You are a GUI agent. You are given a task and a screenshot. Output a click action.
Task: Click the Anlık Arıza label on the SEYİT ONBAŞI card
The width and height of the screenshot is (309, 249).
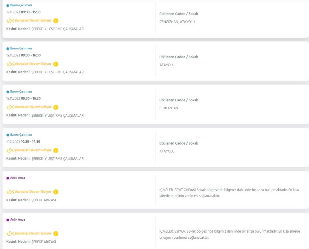point(18,178)
